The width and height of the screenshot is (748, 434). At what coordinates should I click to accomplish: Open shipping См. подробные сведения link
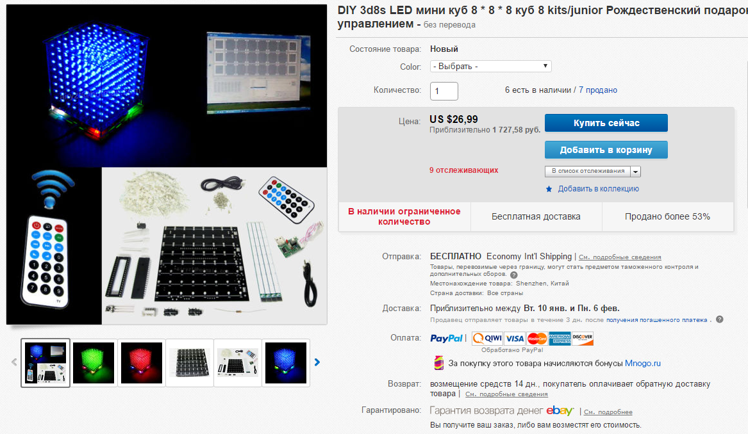[620, 257]
